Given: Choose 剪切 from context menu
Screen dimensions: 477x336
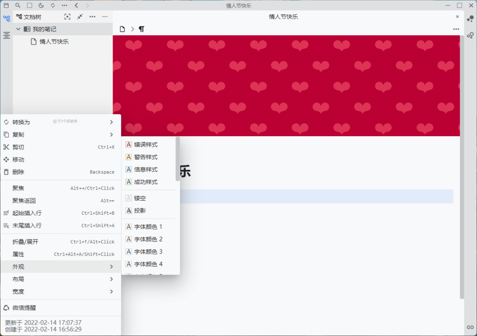Looking at the screenshot, I should 61,147.
